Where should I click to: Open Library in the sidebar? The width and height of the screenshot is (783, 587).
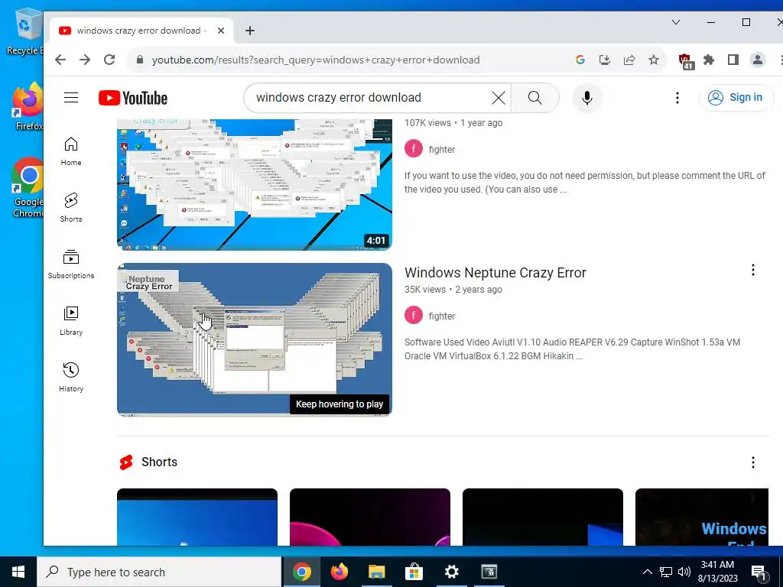tap(71, 321)
